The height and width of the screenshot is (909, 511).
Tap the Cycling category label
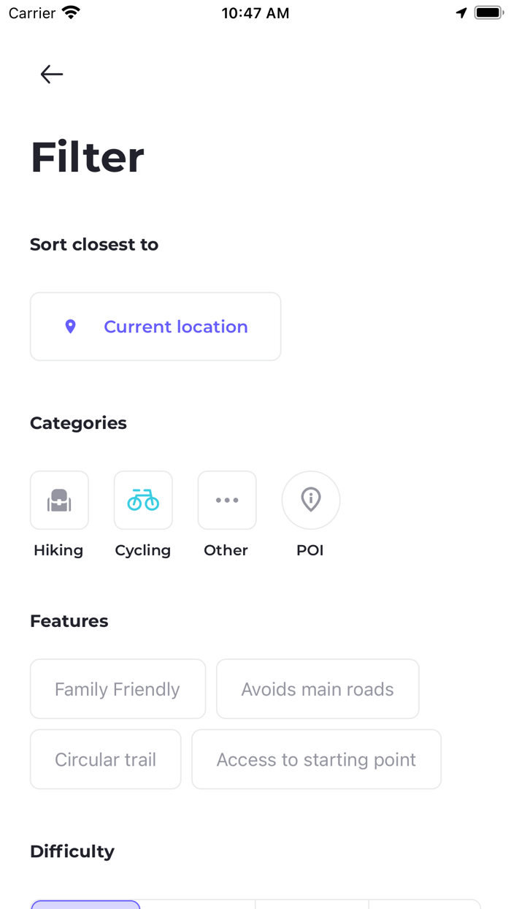[143, 550]
